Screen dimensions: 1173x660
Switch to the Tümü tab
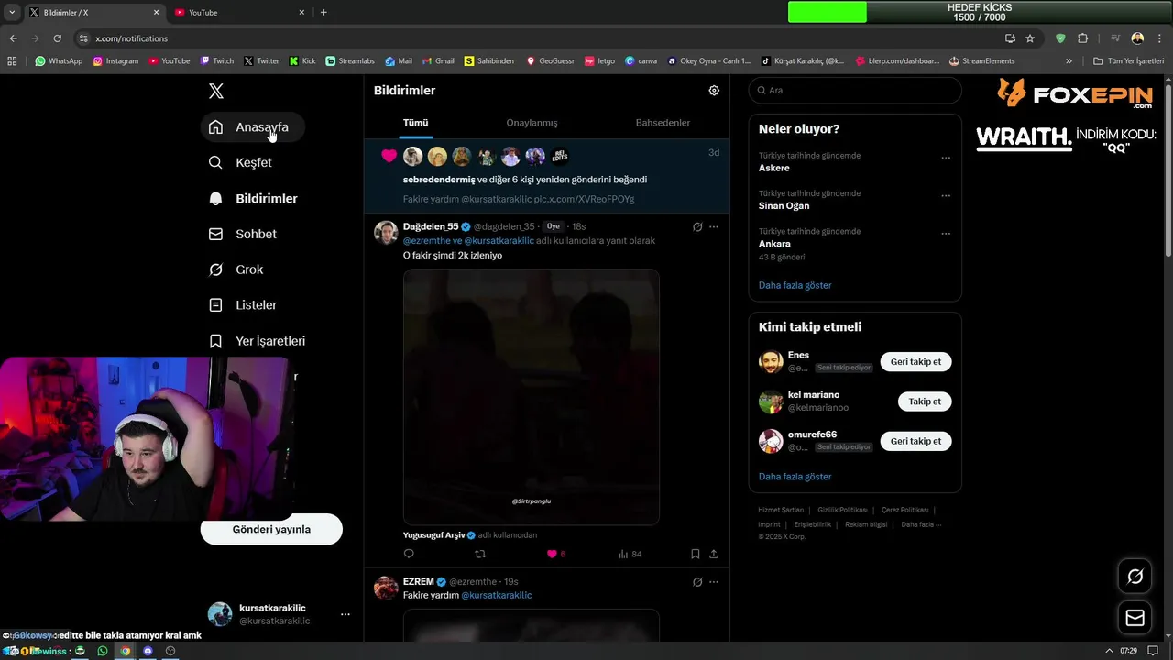(x=415, y=123)
